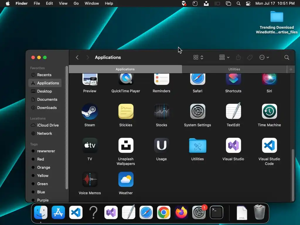Open the icon view switcher dropdown
This screenshot has height=225, width=300.
click(x=198, y=57)
